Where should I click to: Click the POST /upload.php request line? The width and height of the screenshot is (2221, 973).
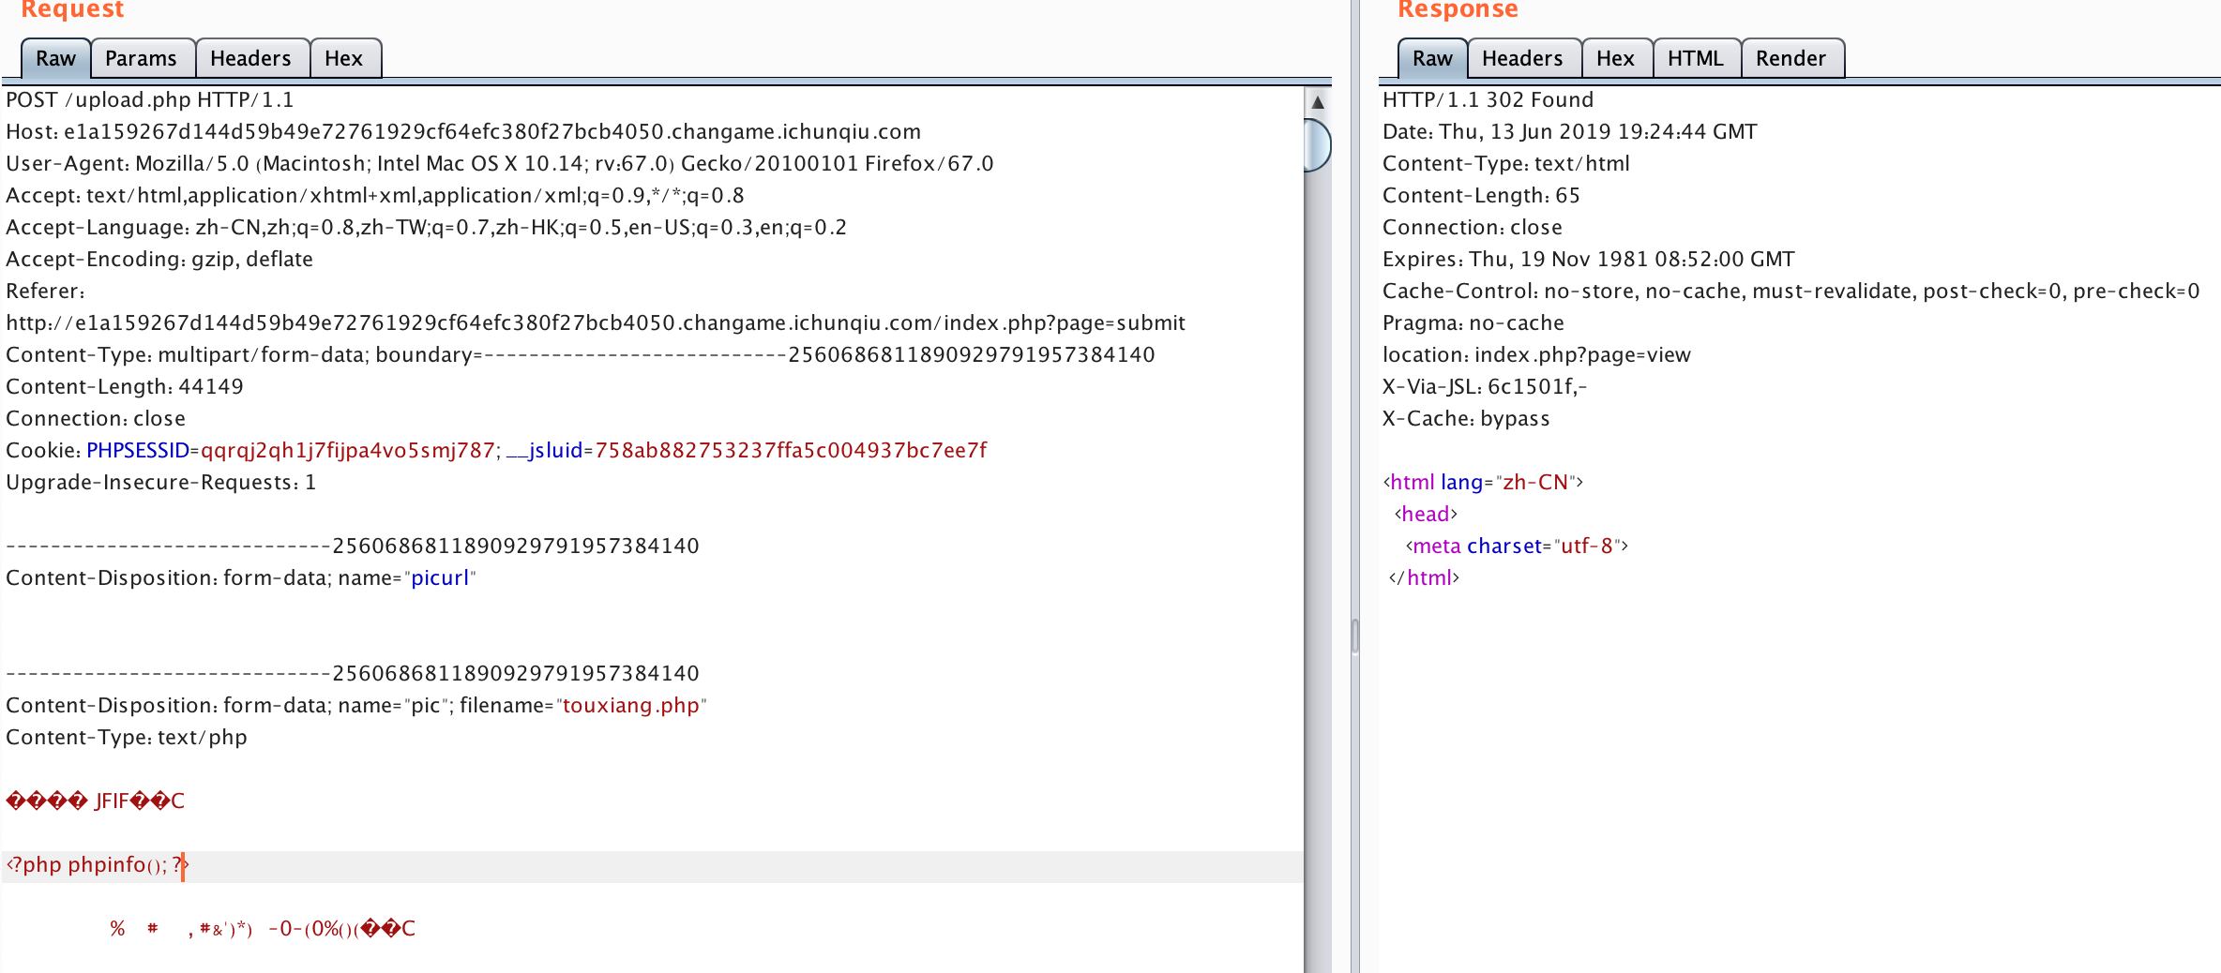[150, 100]
